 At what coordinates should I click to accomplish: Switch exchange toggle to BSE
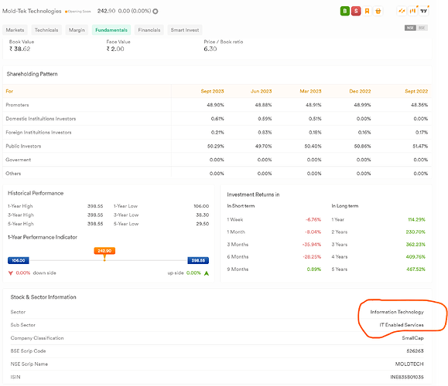422,28
